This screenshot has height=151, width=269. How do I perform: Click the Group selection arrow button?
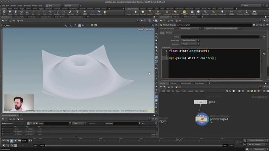tap(264, 37)
